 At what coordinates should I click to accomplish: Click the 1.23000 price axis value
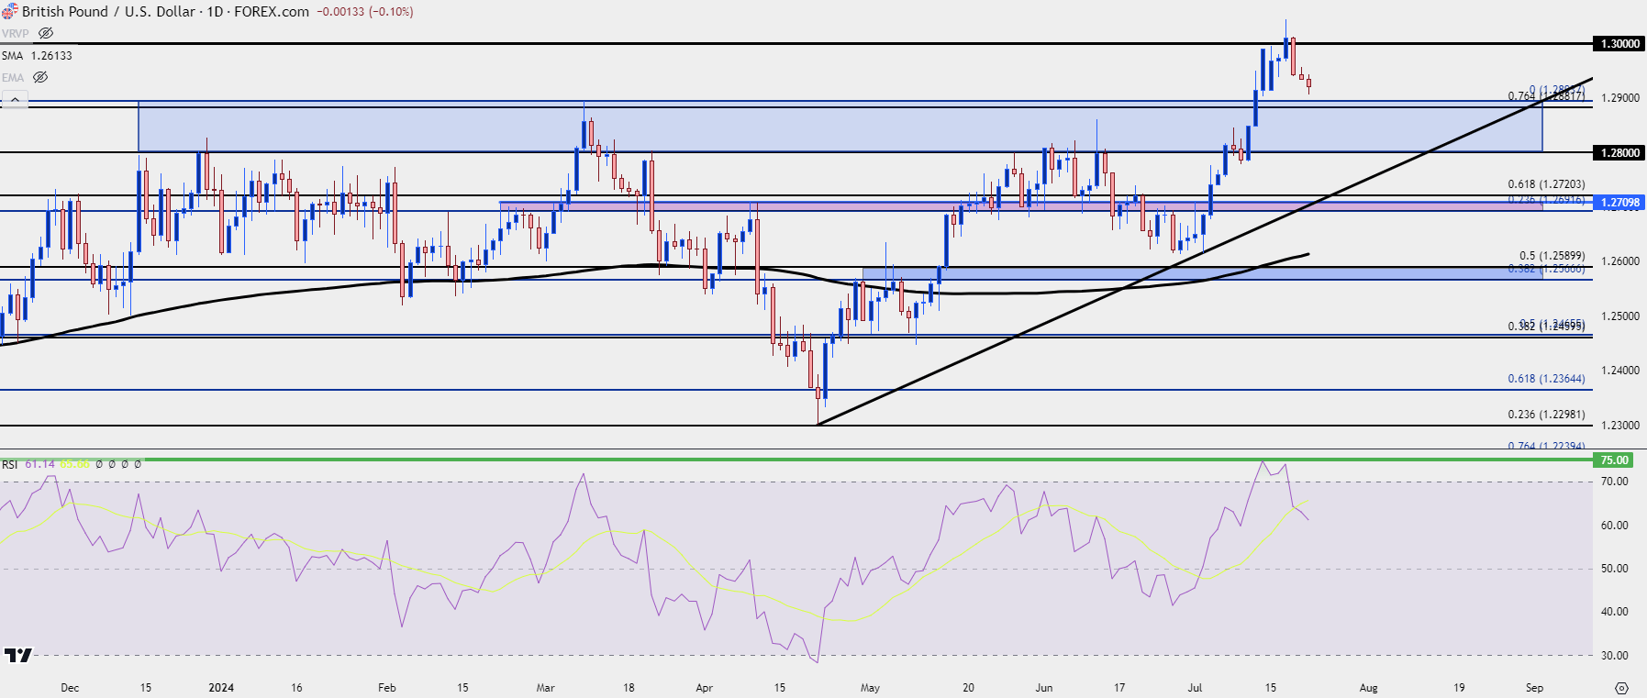(x=1620, y=425)
